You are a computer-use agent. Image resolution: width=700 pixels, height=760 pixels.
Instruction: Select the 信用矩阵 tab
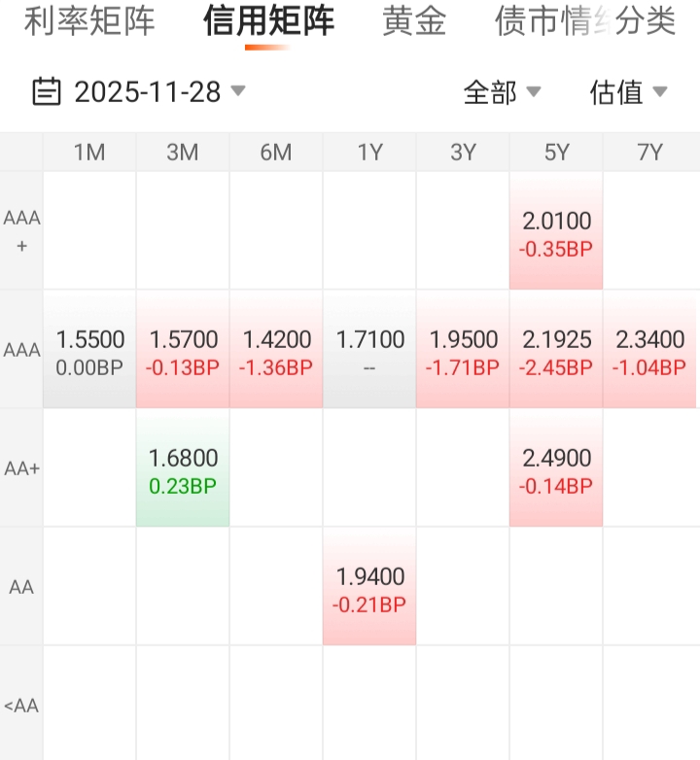pyautogui.click(x=268, y=21)
